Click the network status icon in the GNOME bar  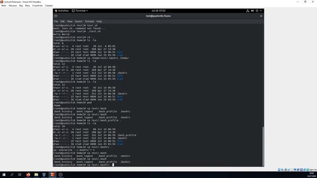coord(248,11)
